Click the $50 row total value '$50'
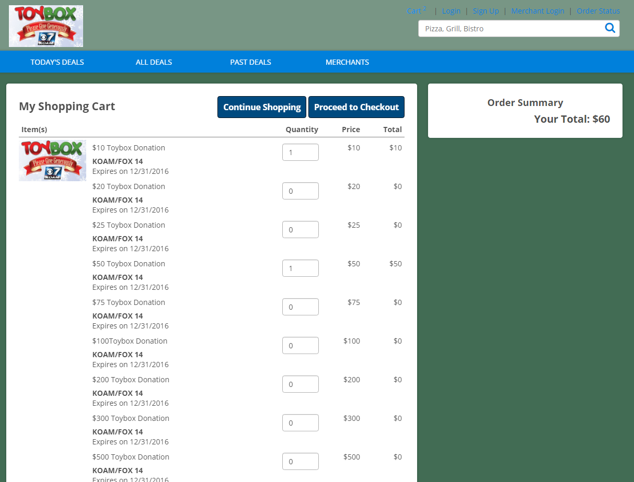 click(x=396, y=264)
